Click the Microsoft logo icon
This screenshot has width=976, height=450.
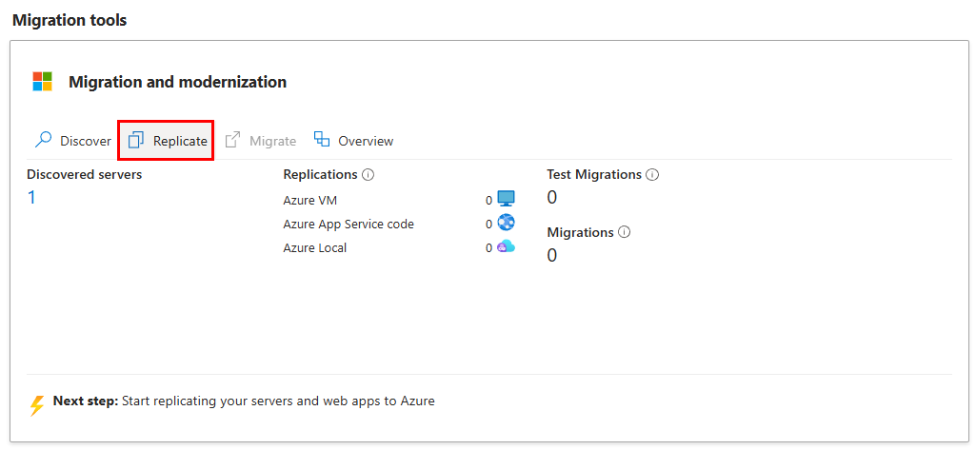pyautogui.click(x=43, y=82)
